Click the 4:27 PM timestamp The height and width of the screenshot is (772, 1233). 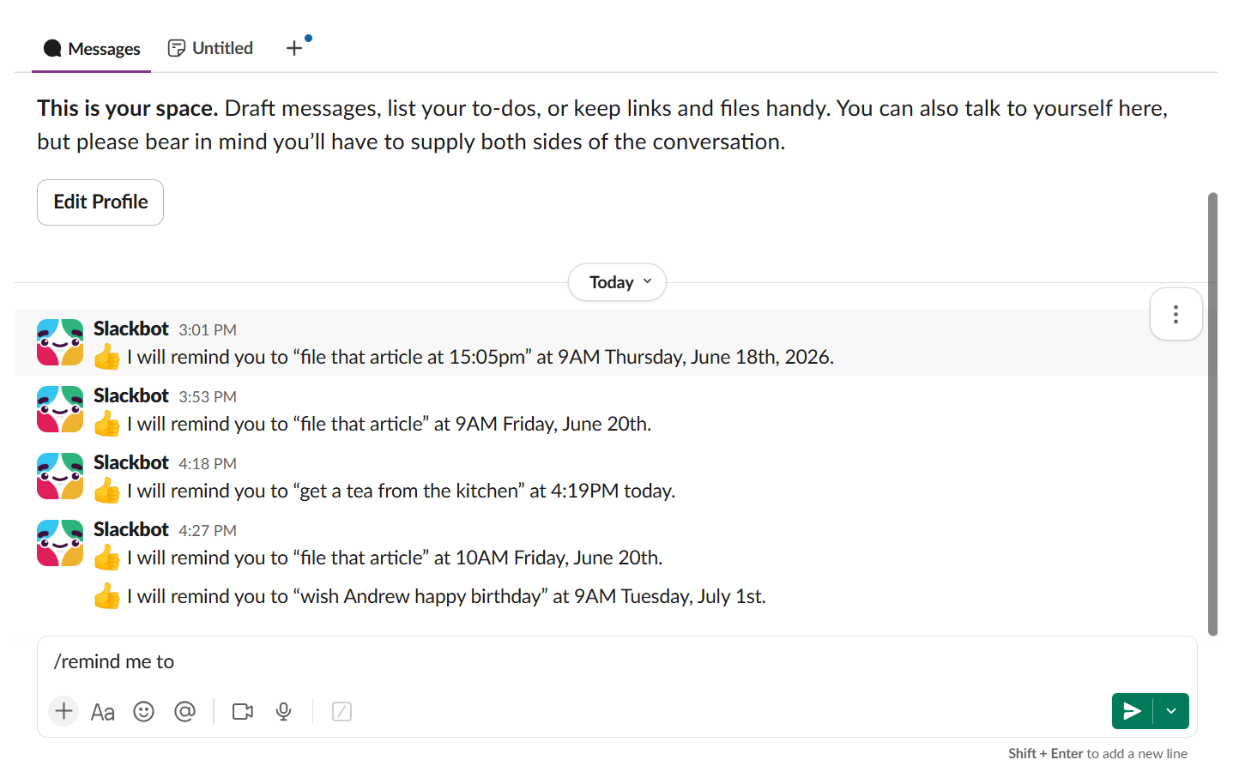coord(208,531)
